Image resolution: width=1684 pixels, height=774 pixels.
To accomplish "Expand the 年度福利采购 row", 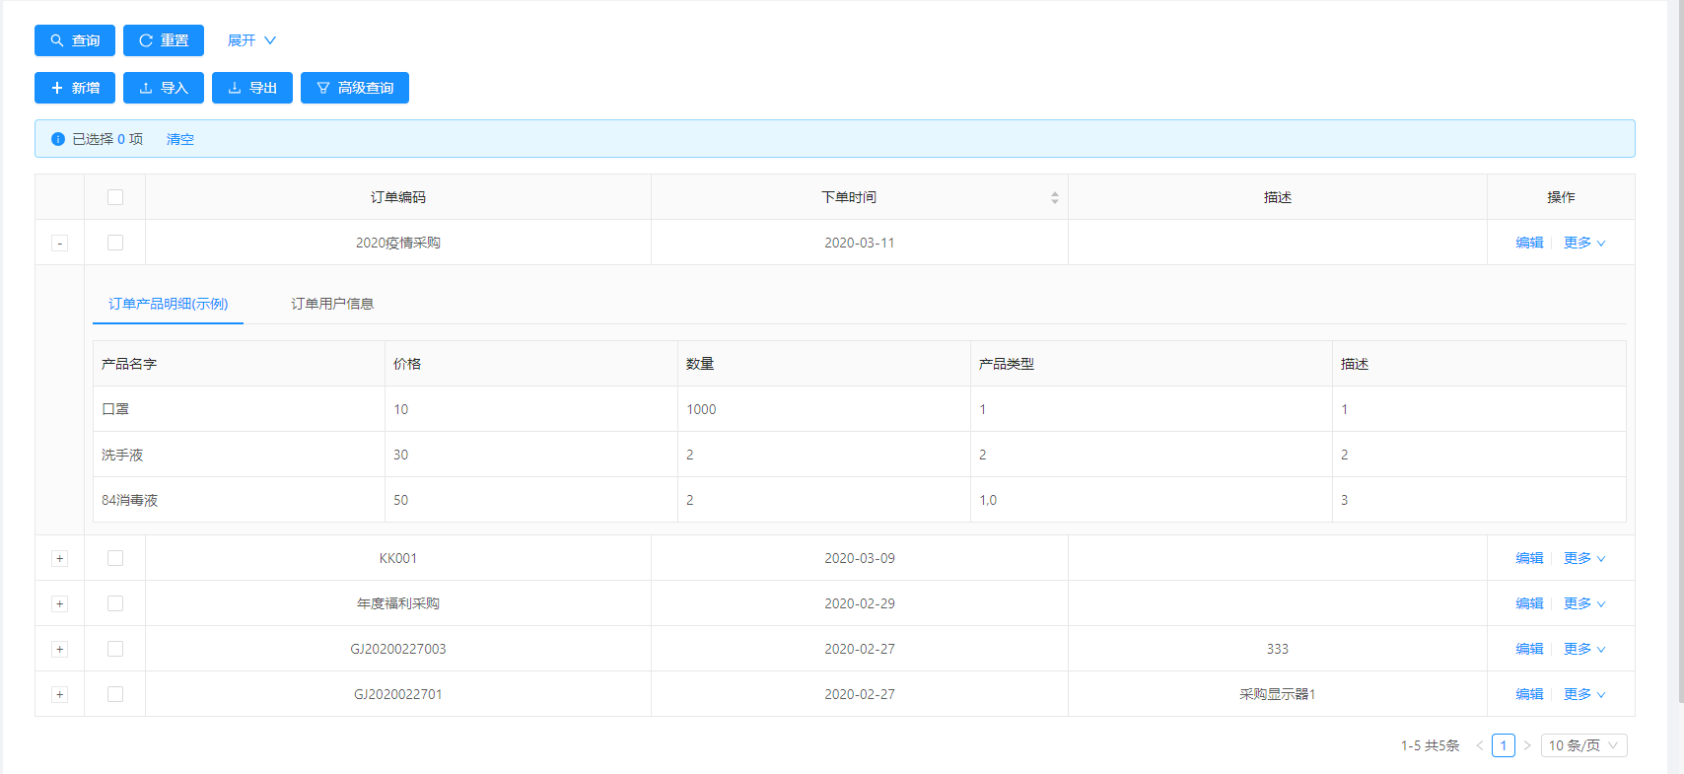I will [x=59, y=603].
